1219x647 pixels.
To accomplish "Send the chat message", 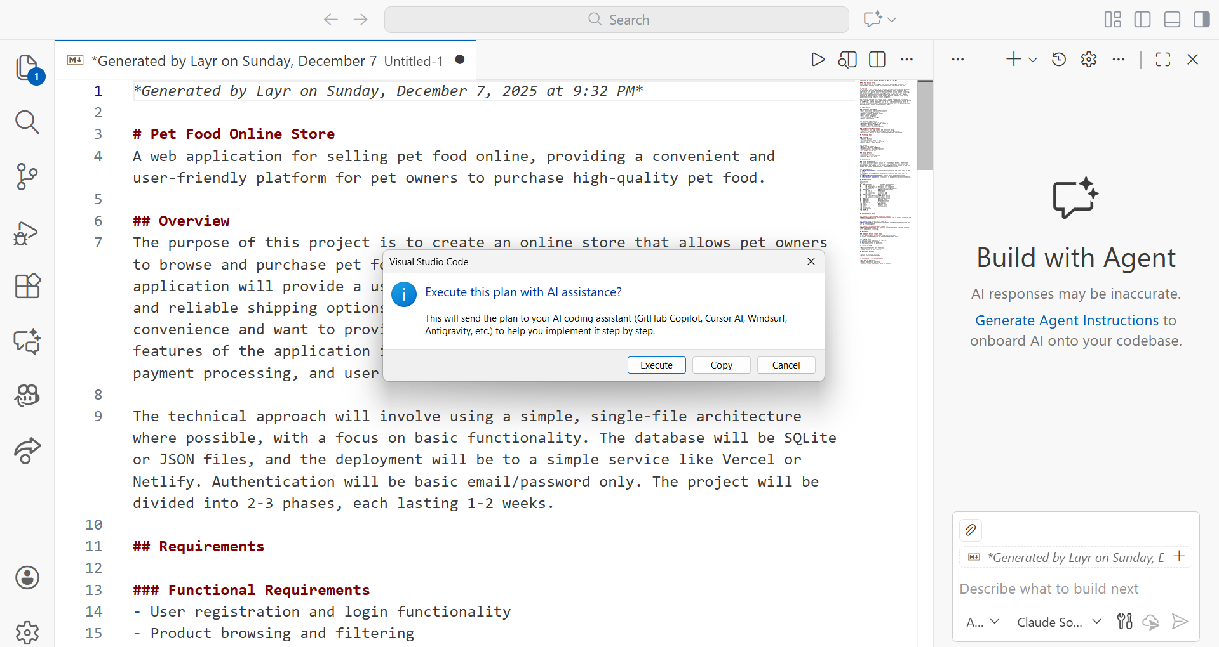I will (1180, 622).
